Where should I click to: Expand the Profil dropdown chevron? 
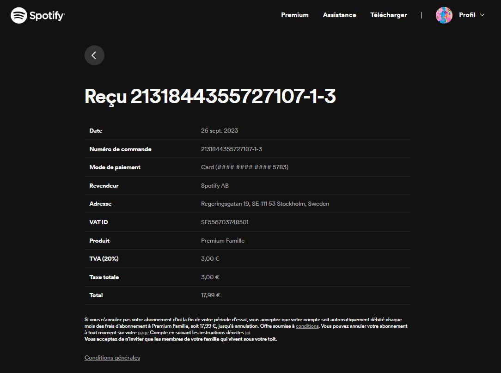[x=482, y=15]
